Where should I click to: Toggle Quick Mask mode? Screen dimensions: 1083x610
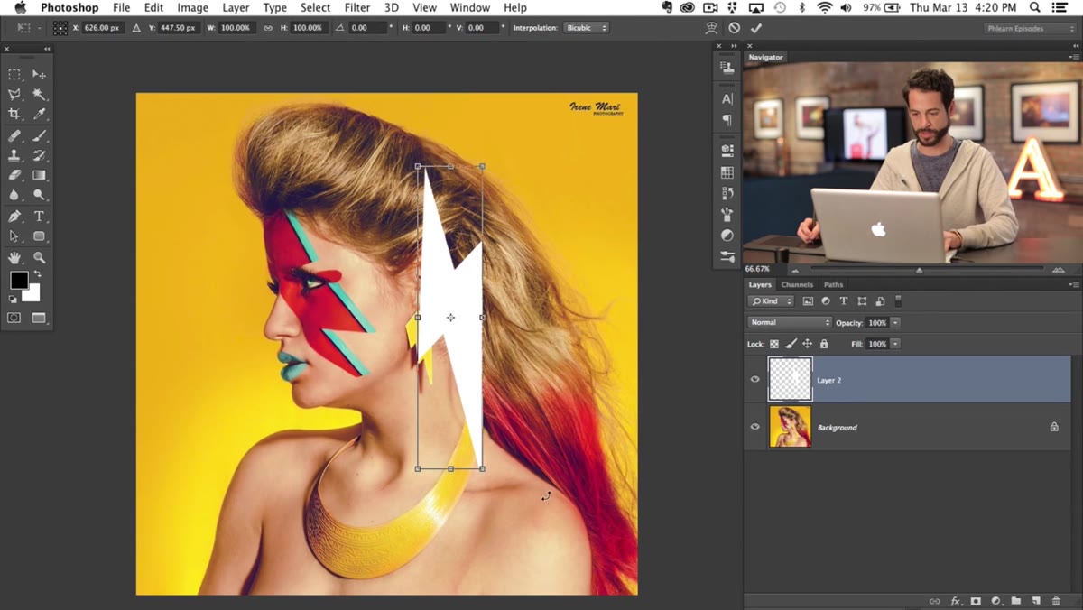[14, 318]
